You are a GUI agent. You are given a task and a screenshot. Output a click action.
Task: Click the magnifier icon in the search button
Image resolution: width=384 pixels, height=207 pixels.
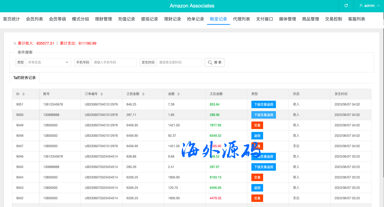(x=210, y=63)
